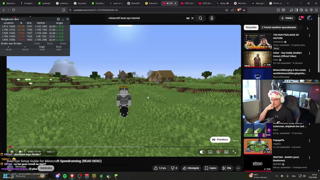The width and height of the screenshot is (320, 180).
Task: Open Brave browser taskbar icon
Action: tap(72, 176)
